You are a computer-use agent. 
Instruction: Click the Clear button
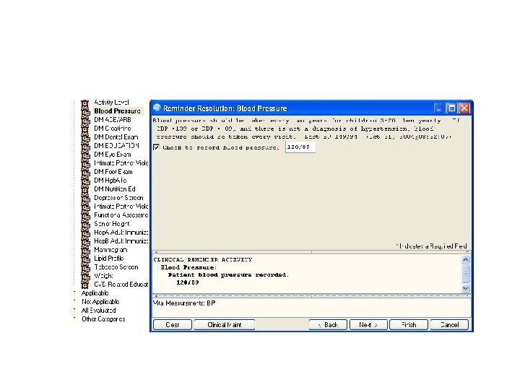point(173,325)
